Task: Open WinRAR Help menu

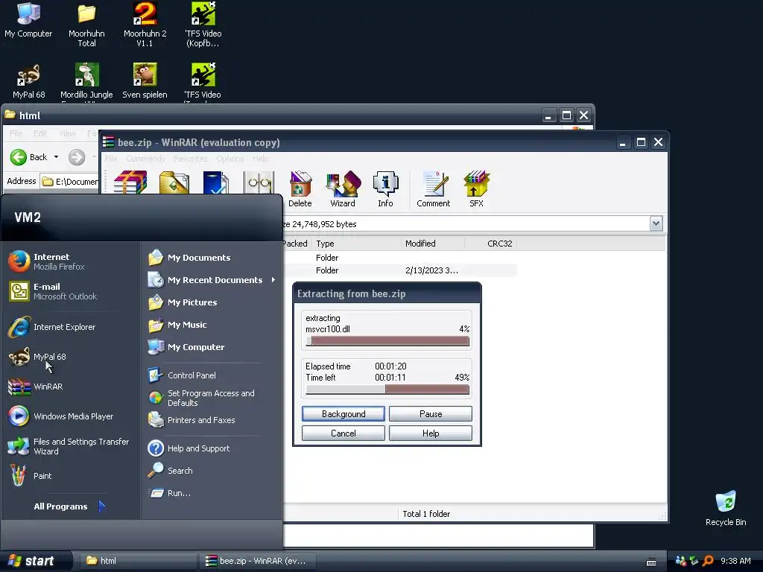Action: click(x=260, y=159)
